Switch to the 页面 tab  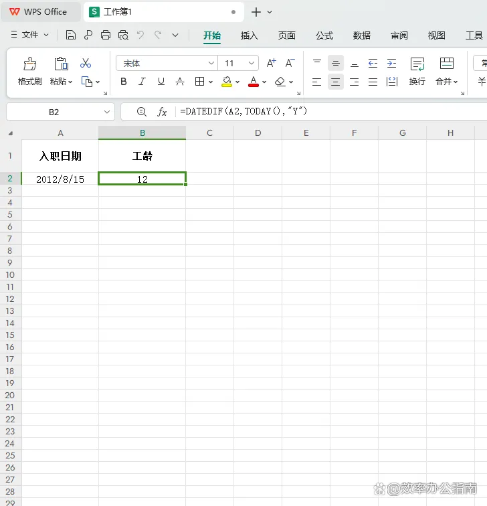(x=287, y=35)
